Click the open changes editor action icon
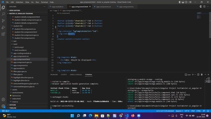This screenshot has height=119, width=211. pyautogui.click(x=201, y=7)
